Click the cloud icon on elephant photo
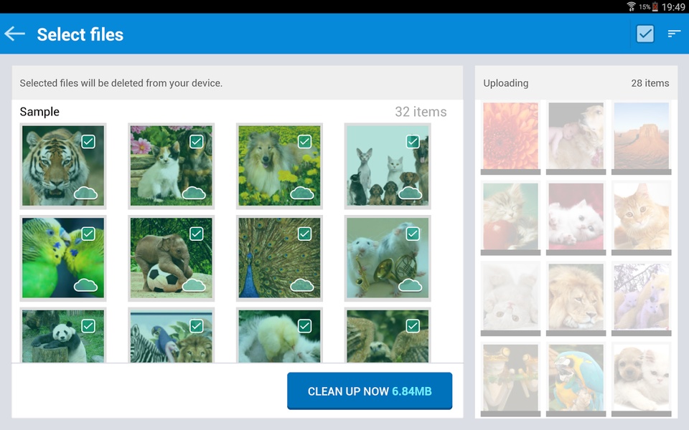 [194, 285]
